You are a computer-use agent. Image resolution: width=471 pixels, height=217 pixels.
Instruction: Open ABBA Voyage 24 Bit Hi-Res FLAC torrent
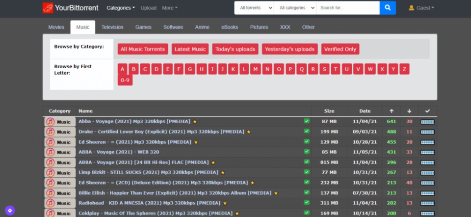tap(144, 163)
